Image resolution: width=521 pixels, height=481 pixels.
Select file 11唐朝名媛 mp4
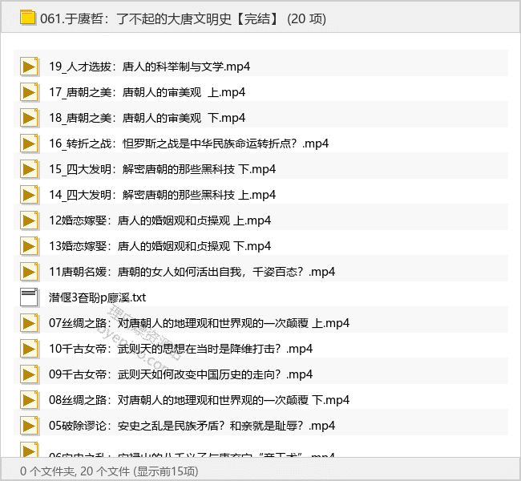point(192,272)
